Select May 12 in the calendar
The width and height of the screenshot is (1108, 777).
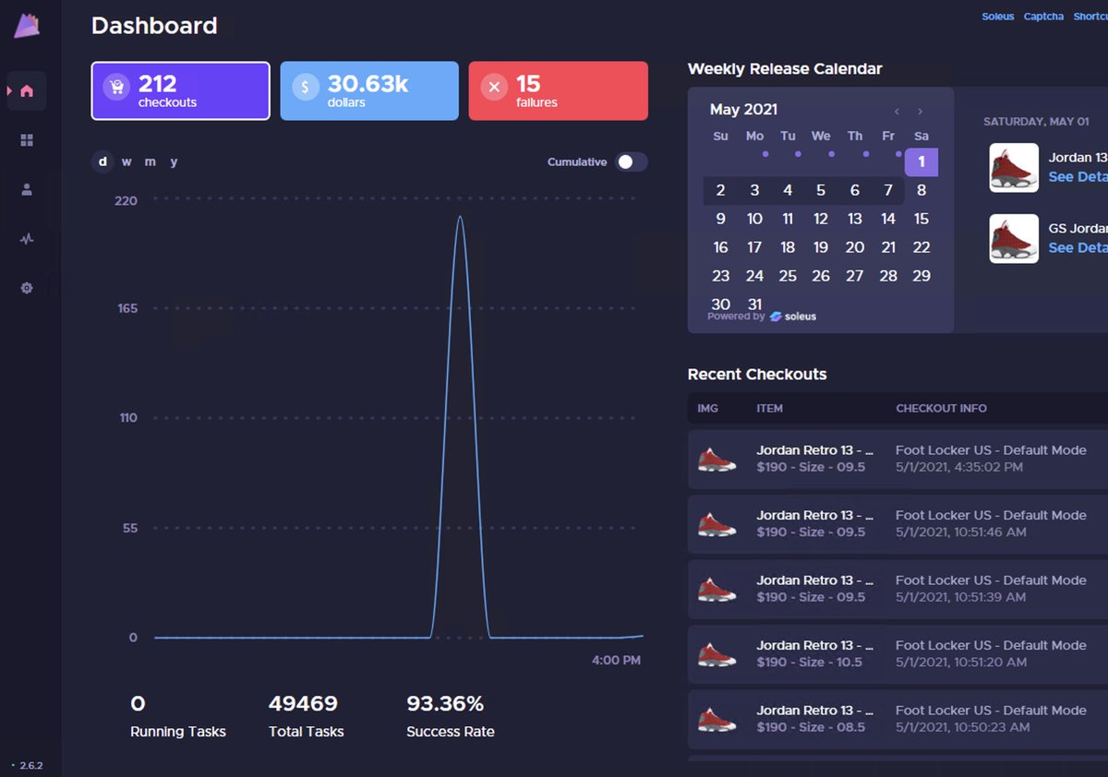click(x=821, y=219)
